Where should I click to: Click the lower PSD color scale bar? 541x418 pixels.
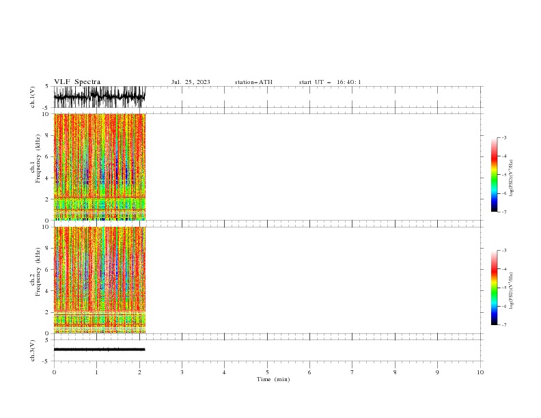point(495,288)
